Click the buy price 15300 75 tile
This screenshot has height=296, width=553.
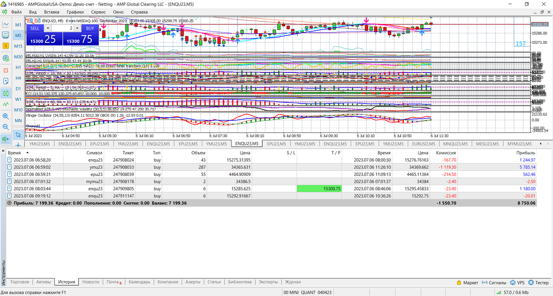point(81,39)
